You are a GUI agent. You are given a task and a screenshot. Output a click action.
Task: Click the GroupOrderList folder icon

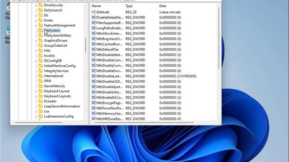tap(41, 45)
